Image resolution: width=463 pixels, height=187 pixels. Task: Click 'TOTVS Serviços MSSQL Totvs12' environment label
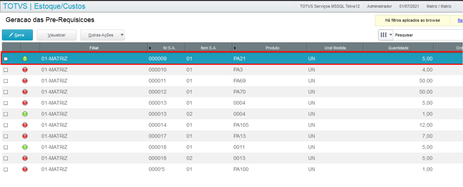point(330,6)
